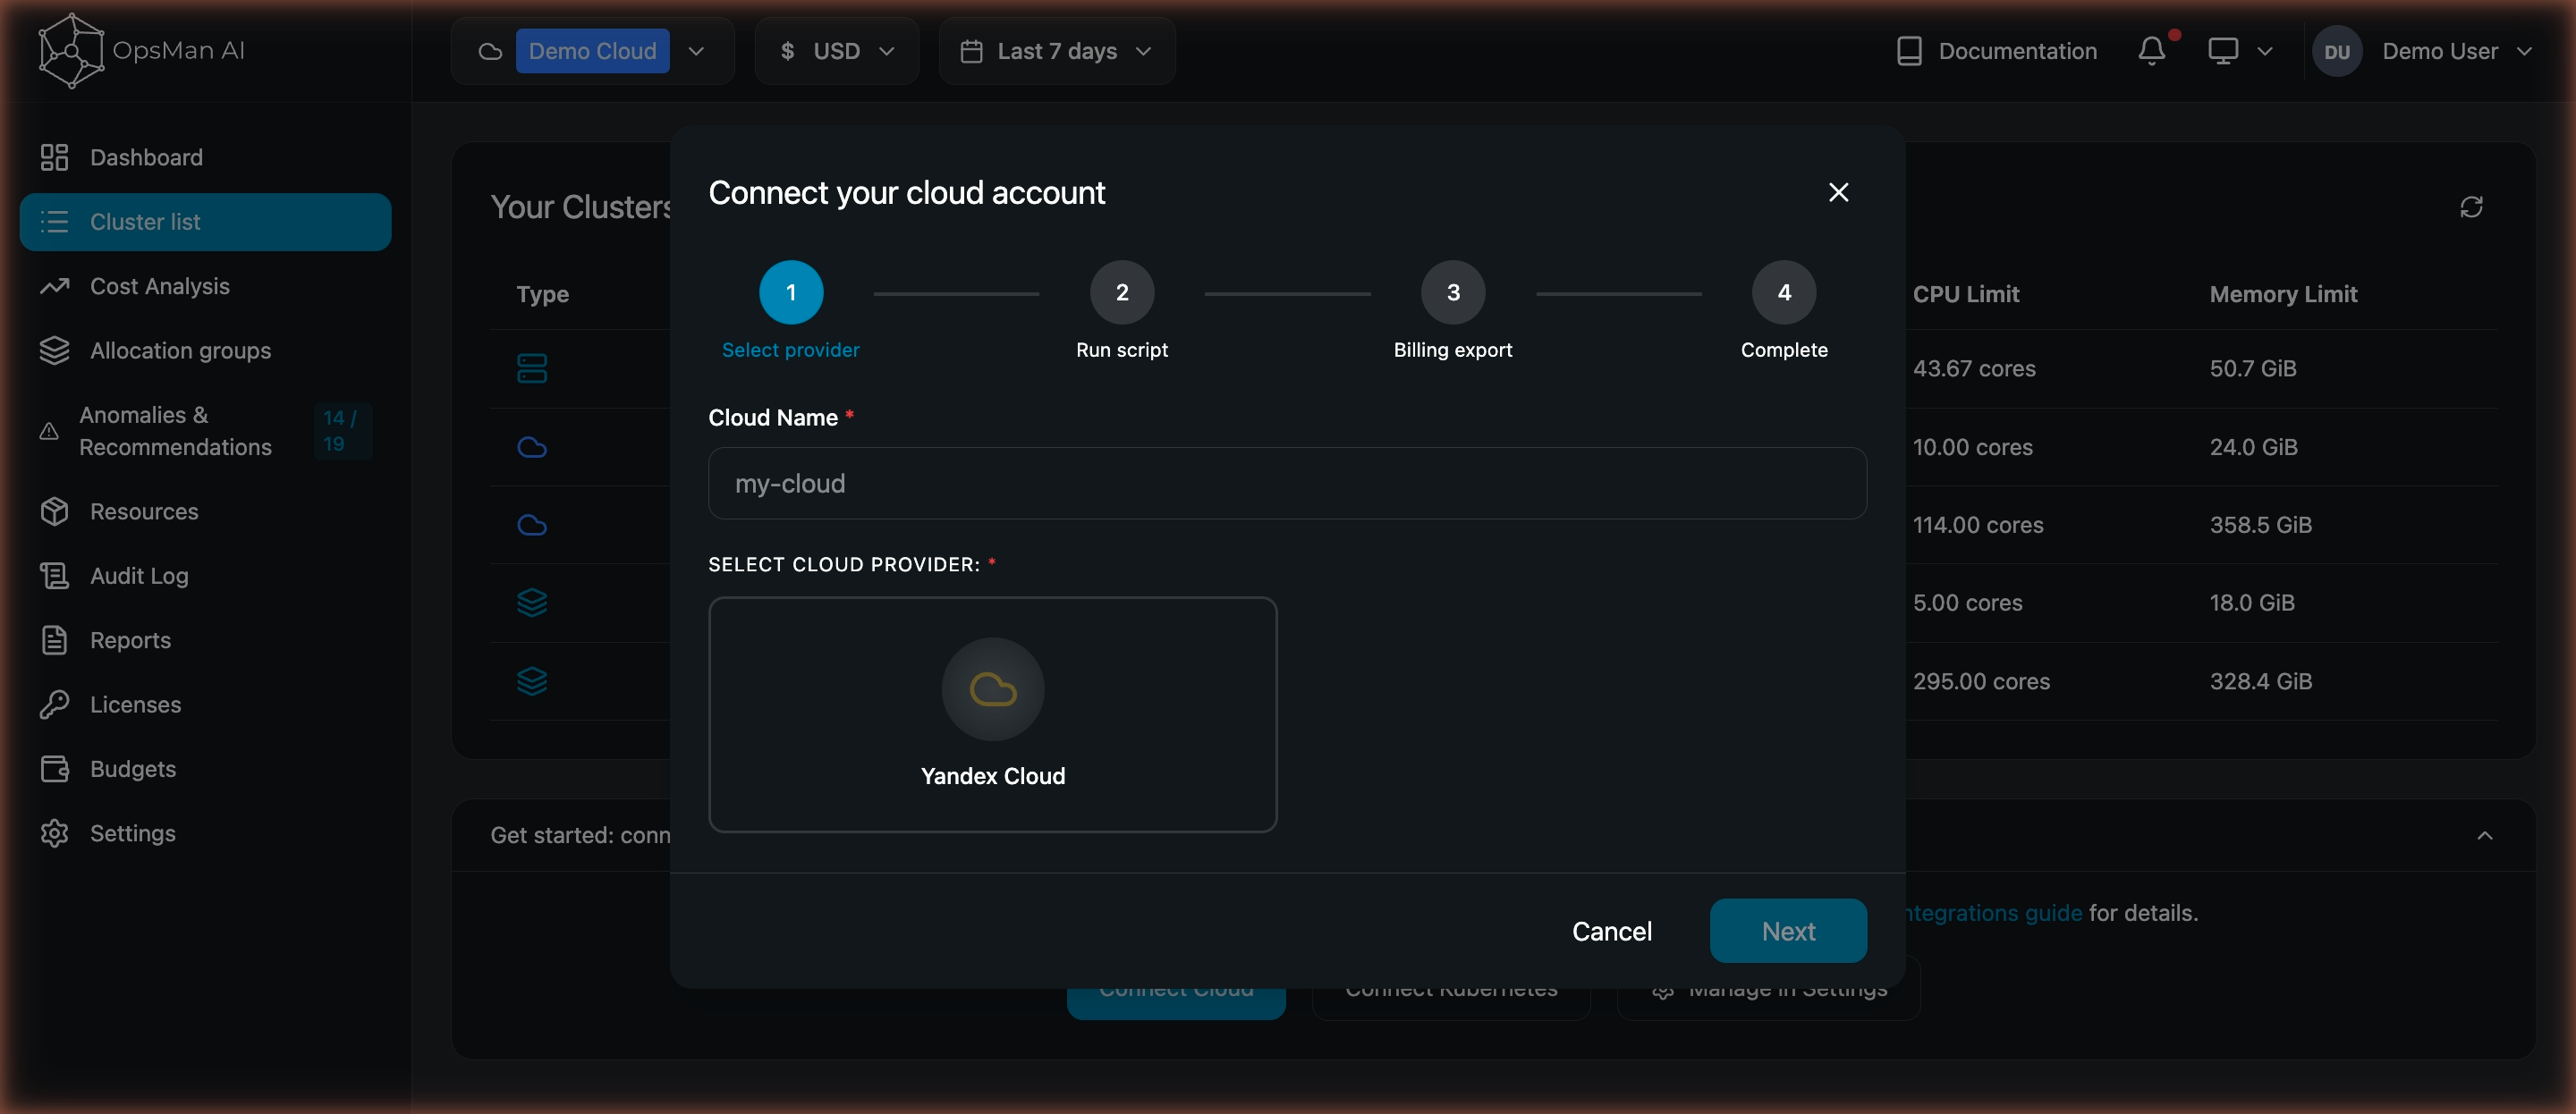Click the 14 / 19 anomalies badge
Viewport: 2576px width, 1114px height.
pyautogui.click(x=342, y=431)
